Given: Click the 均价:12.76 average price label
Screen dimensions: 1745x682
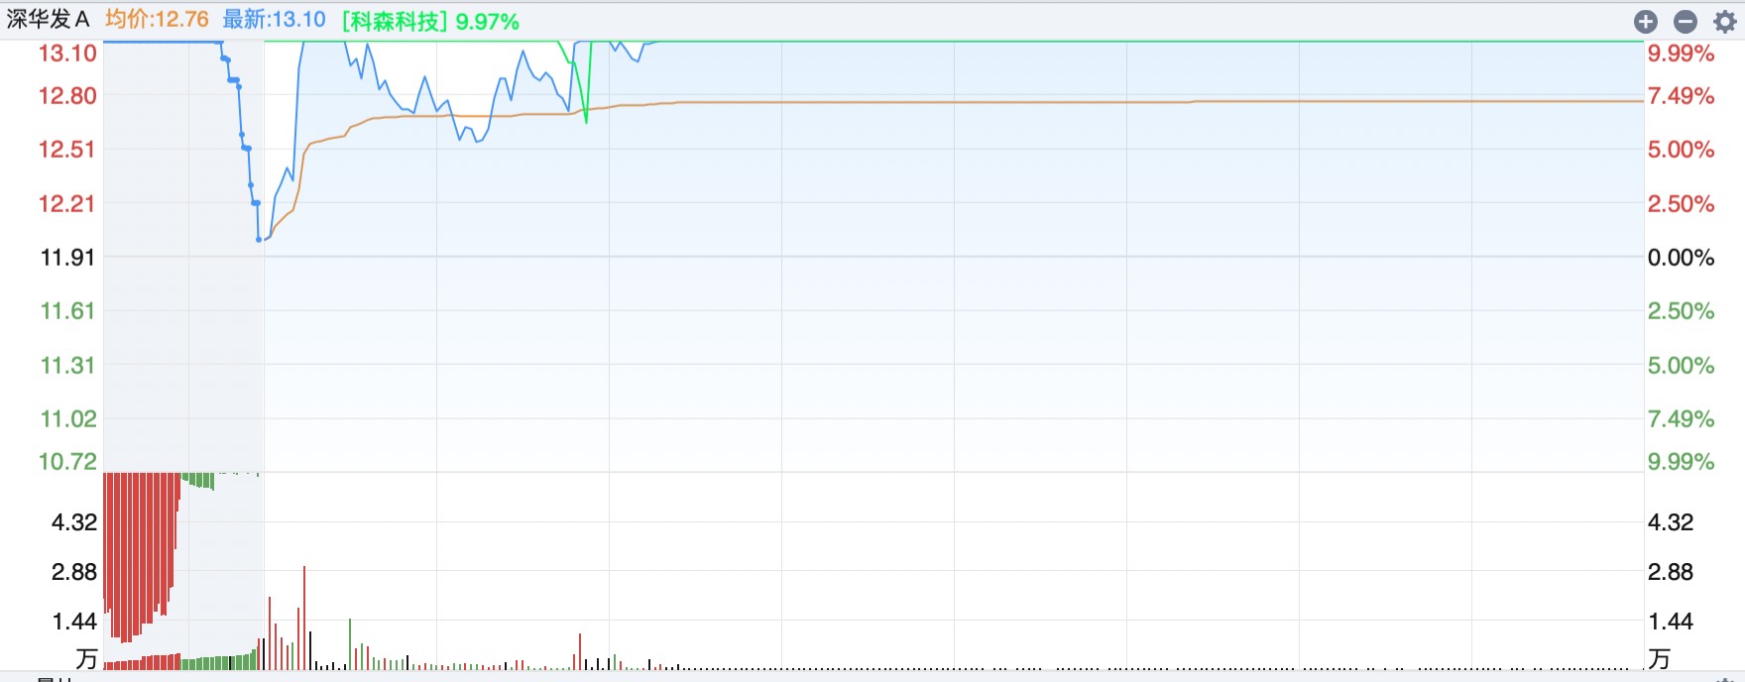Looking at the screenshot, I should (x=157, y=20).
